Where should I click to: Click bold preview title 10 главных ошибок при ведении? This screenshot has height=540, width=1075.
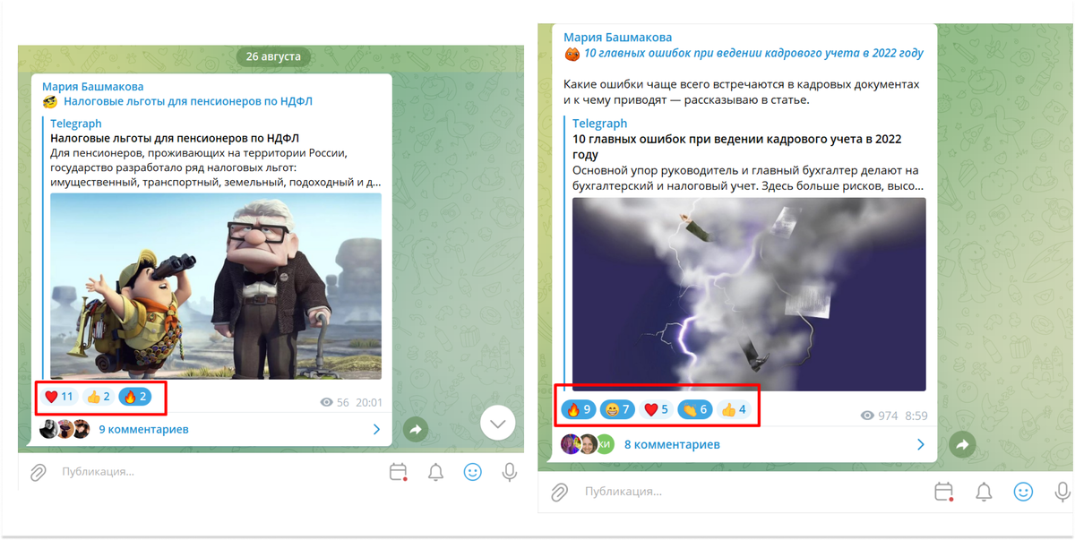click(737, 147)
